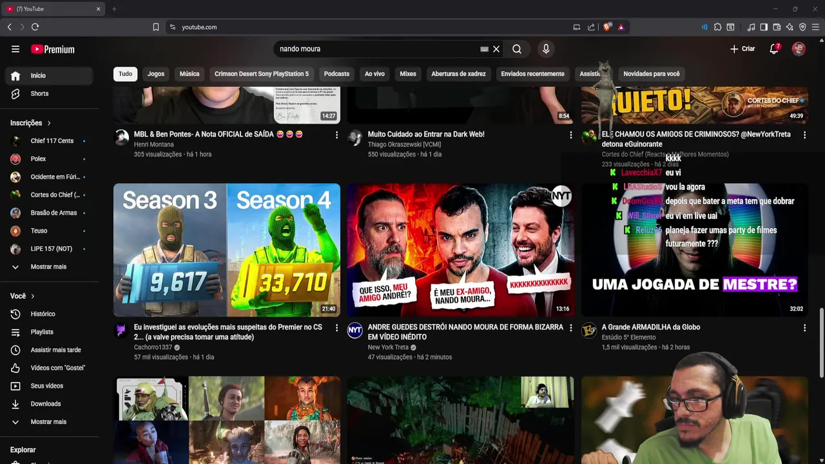Open options for MBL & Ben Pontes video
The height and width of the screenshot is (464, 825).
coord(336,135)
